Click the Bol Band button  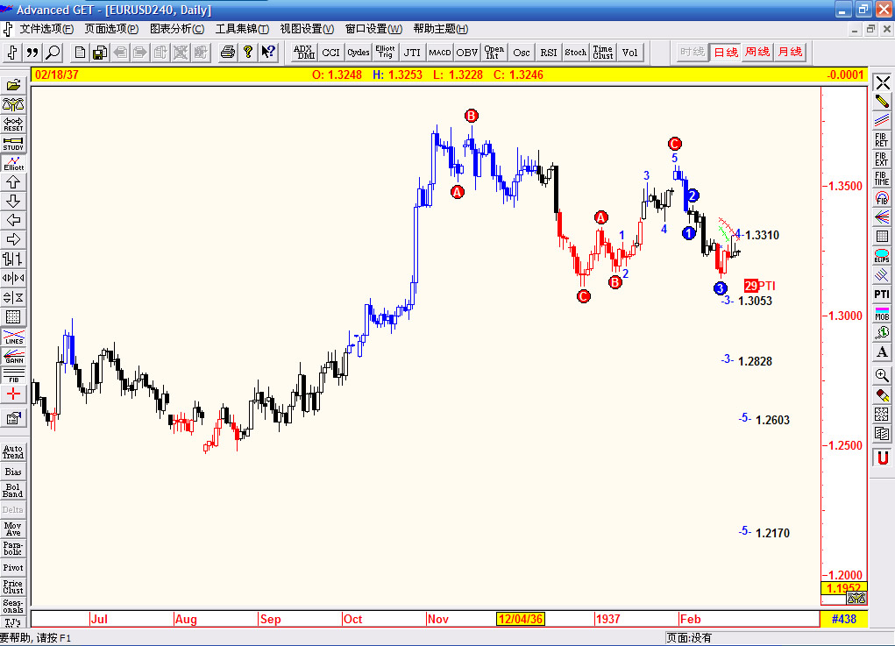pos(14,489)
